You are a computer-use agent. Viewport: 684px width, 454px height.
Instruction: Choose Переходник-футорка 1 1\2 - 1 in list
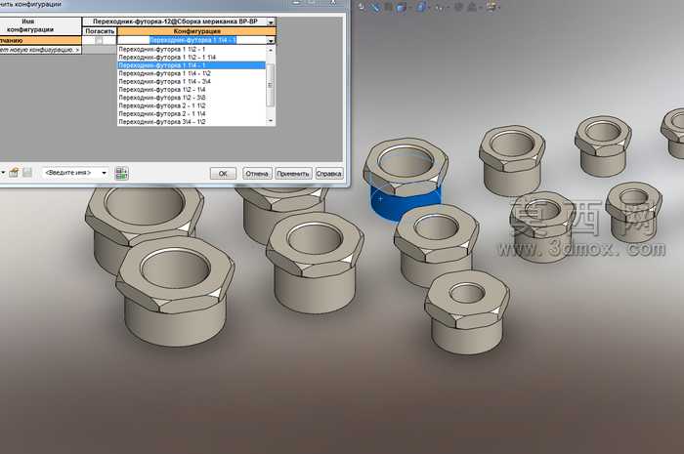click(192, 49)
